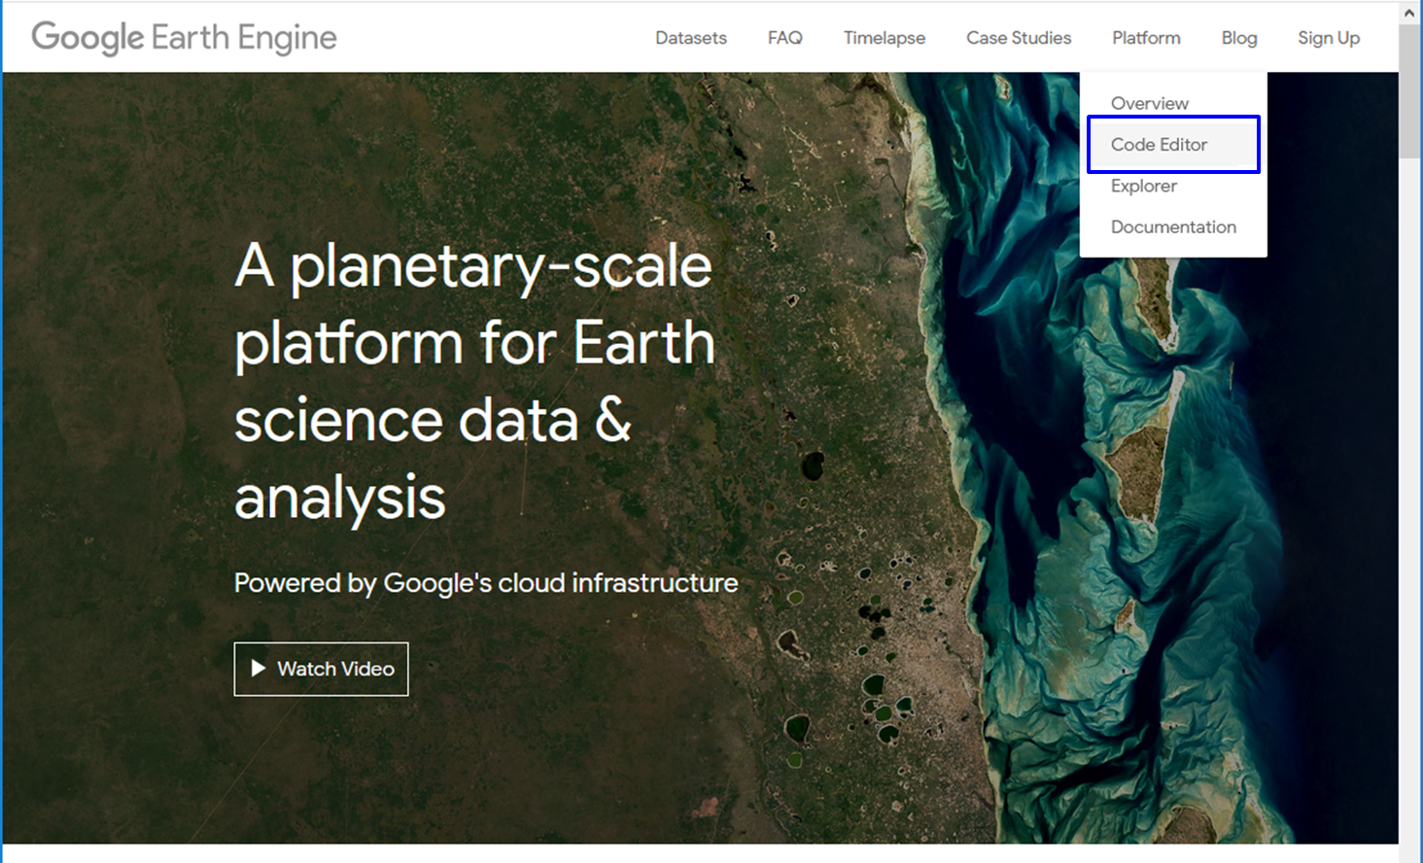Go to the FAQ page
This screenshot has width=1423, height=863.
(x=784, y=38)
